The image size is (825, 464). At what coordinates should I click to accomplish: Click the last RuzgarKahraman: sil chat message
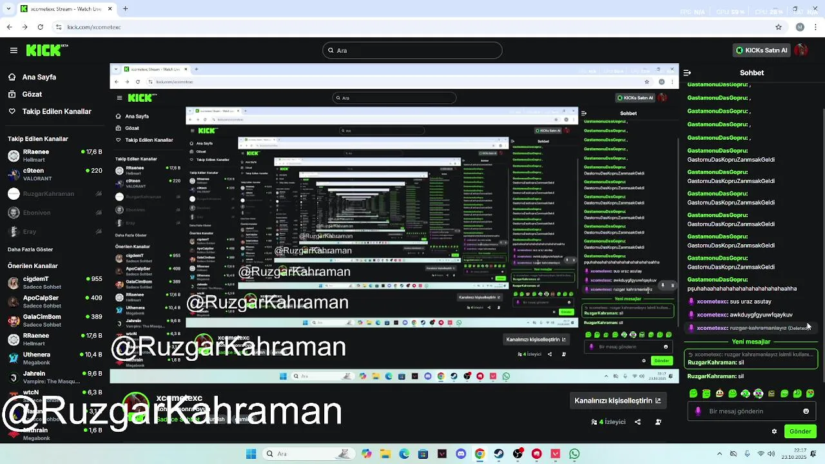coord(716,376)
